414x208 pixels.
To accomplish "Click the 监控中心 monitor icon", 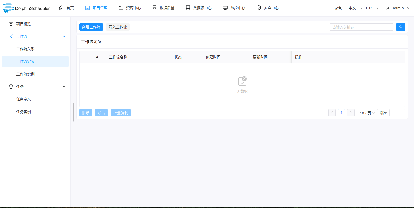I will point(225,8).
